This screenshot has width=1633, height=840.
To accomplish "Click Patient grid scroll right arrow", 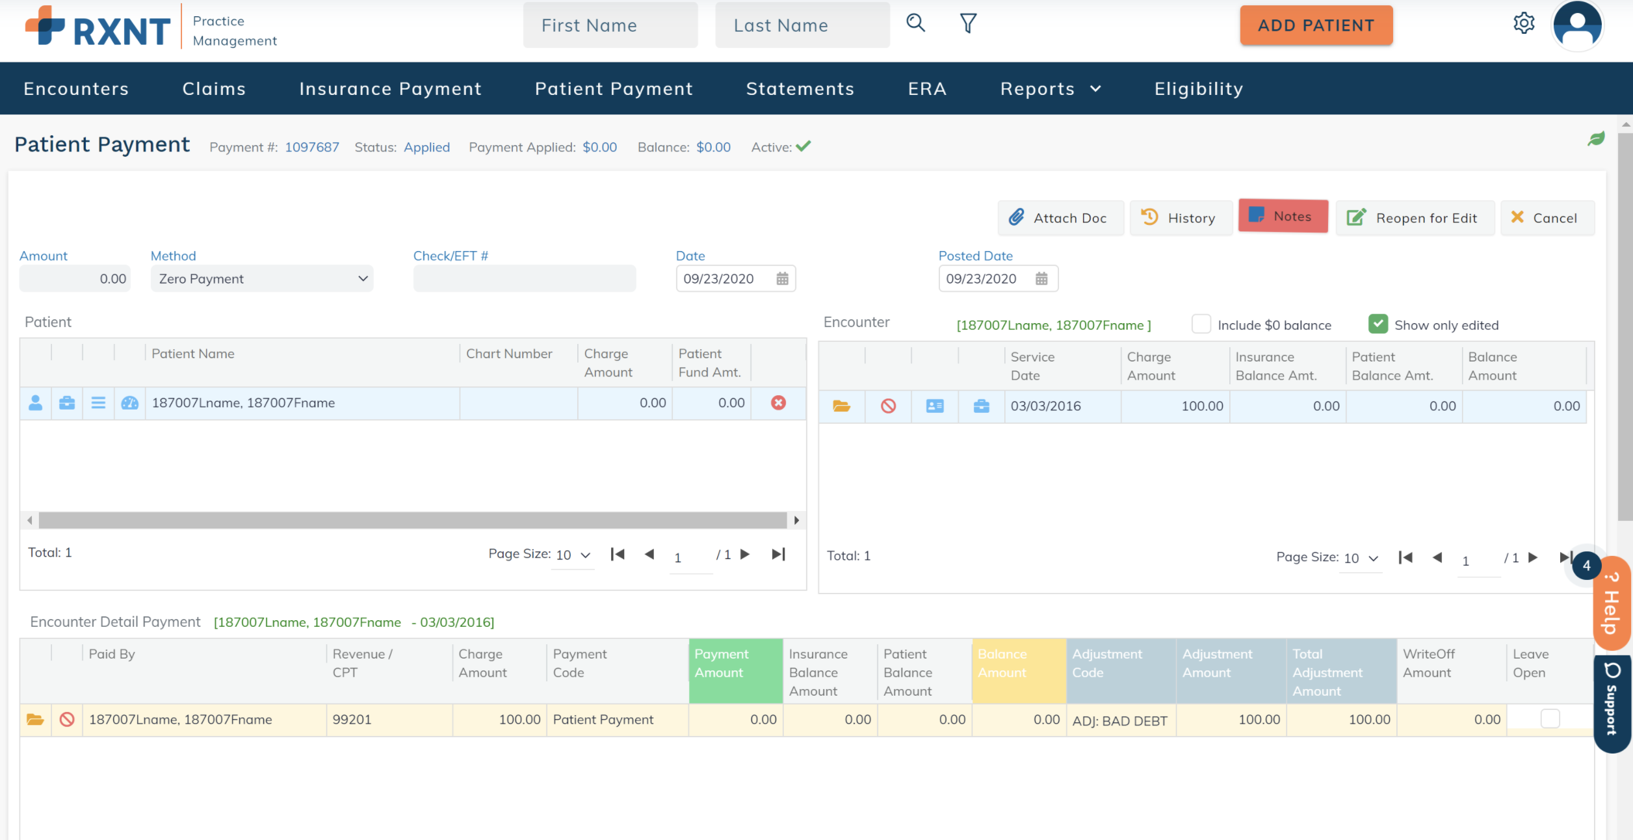I will 796,520.
